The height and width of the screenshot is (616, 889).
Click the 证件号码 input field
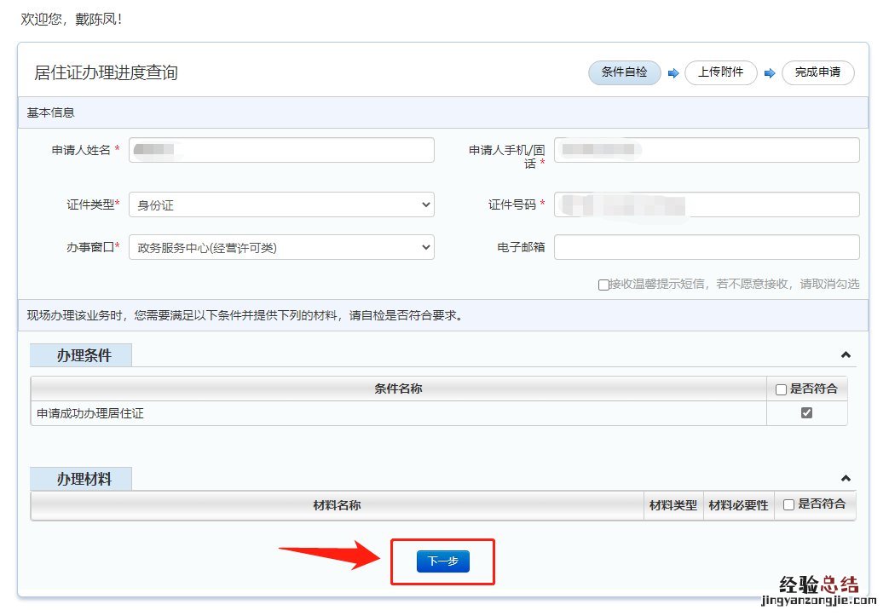707,204
